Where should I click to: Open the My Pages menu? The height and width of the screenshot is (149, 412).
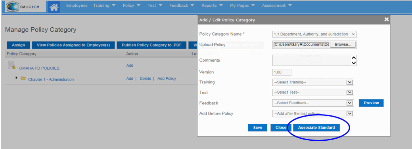tap(242, 6)
